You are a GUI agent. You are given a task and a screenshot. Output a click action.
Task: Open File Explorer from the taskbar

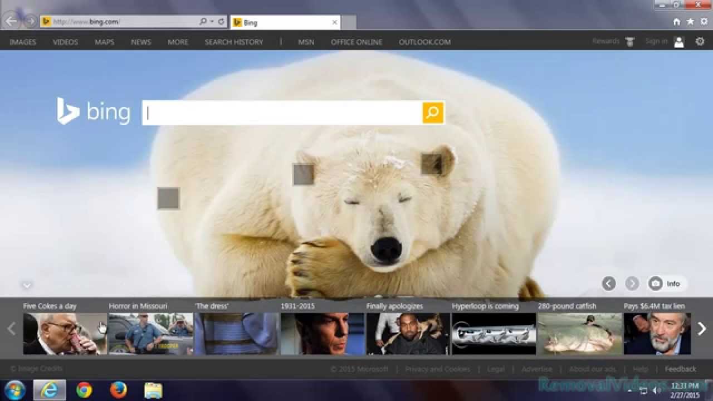point(153,390)
